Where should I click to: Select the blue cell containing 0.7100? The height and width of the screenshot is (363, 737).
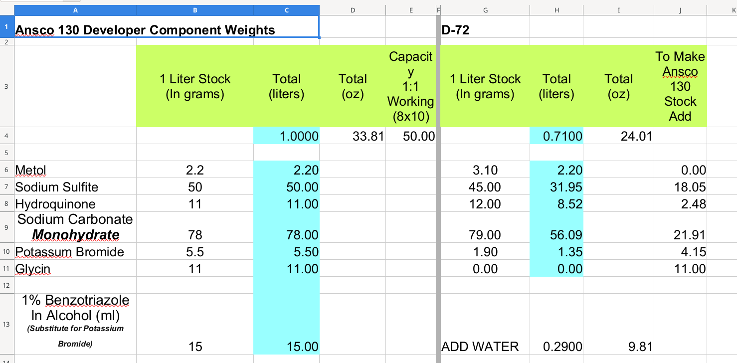(556, 136)
